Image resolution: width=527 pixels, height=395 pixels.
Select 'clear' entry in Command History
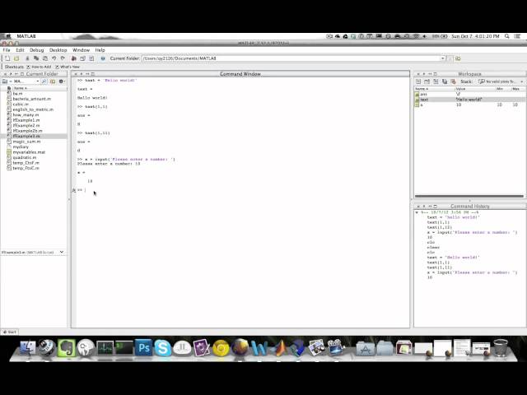coord(433,247)
